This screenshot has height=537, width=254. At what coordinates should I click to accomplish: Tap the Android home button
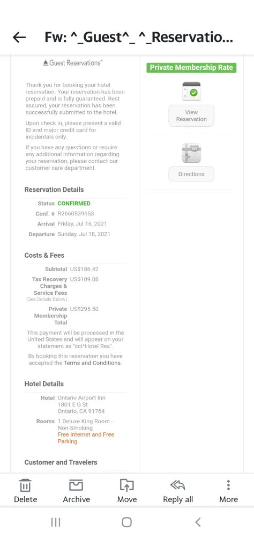point(127,522)
